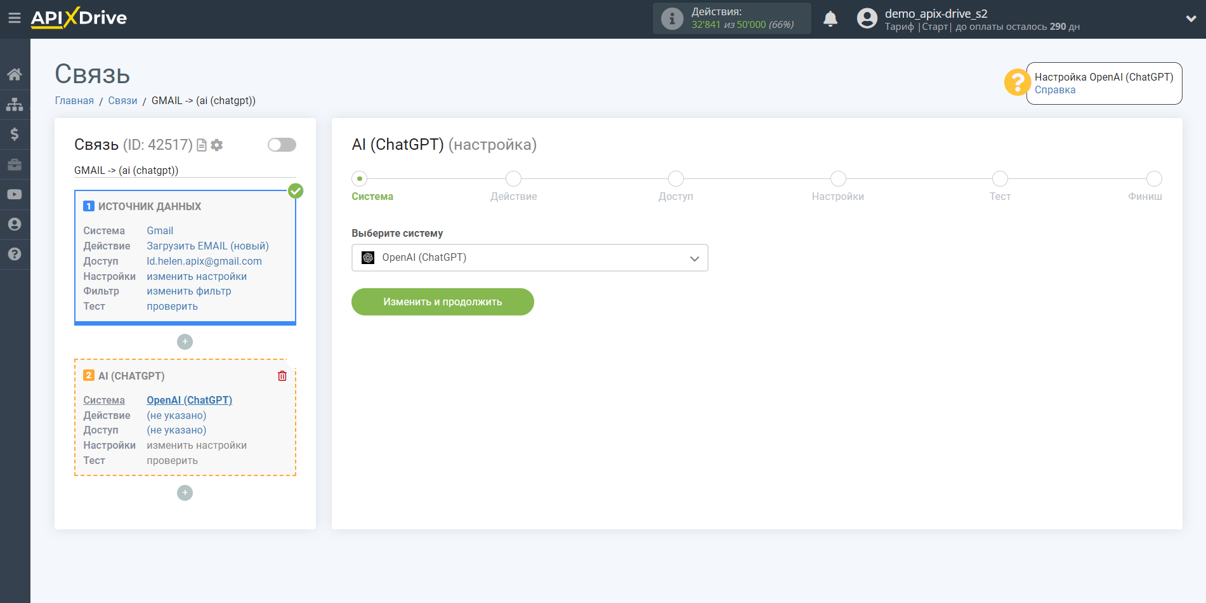Open the Справка help link
1206x603 pixels.
pos(1055,90)
